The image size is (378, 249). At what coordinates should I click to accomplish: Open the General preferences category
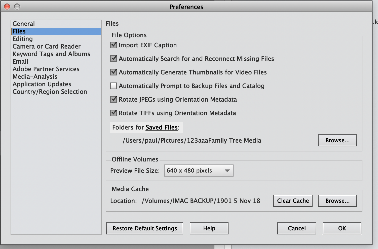coord(56,24)
